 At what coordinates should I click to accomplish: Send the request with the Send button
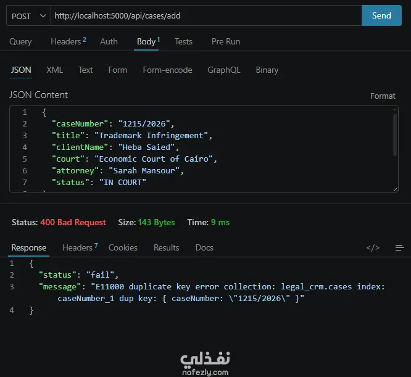381,15
